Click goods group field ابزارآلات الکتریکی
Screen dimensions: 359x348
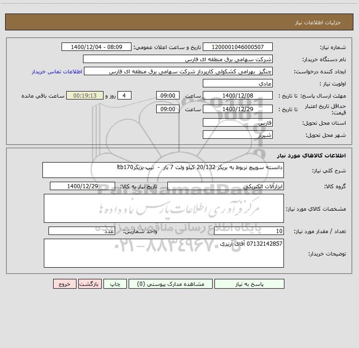point(226,186)
